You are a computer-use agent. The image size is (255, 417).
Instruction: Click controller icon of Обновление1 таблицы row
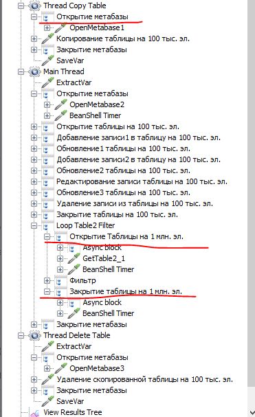coord(47,148)
